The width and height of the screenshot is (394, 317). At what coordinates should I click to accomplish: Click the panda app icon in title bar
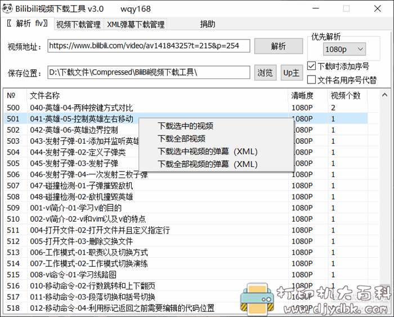click(7, 8)
